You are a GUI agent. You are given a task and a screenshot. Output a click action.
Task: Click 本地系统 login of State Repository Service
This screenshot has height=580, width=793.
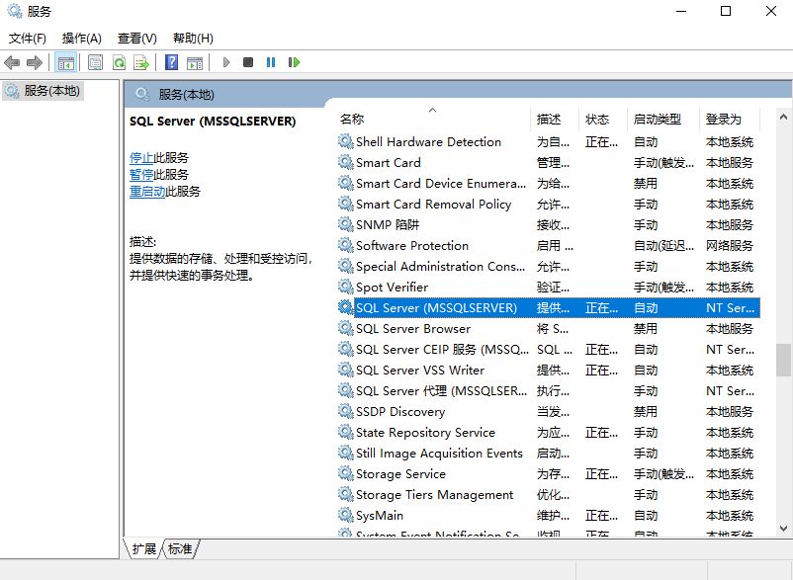tap(730, 433)
